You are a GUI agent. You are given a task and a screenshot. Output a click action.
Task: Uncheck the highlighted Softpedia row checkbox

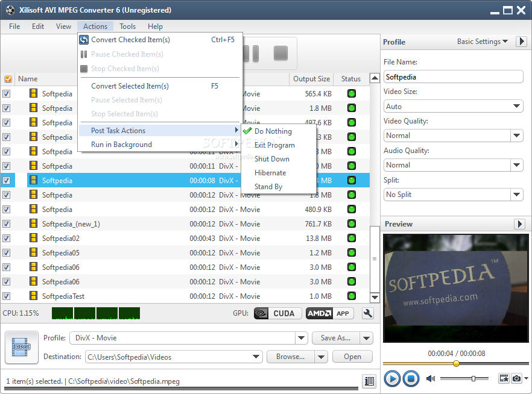(7, 181)
